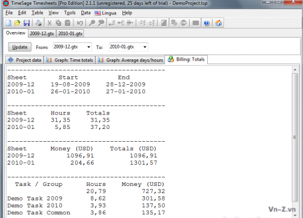The width and height of the screenshot is (303, 218).
Task: Open the Tools menu
Action: [70, 13]
